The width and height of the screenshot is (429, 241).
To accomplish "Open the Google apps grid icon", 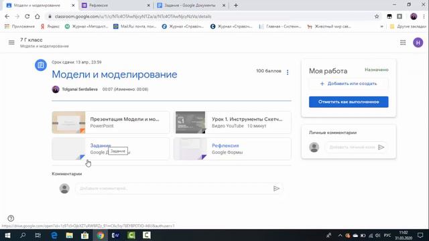I will pos(403,42).
